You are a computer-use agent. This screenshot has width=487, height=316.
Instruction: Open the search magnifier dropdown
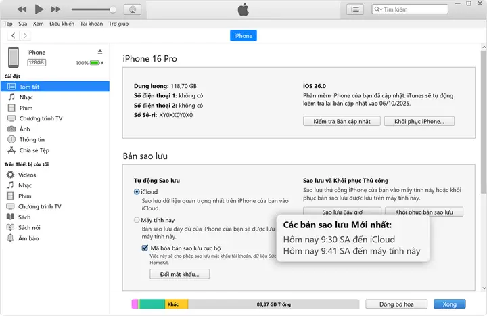coord(378,9)
